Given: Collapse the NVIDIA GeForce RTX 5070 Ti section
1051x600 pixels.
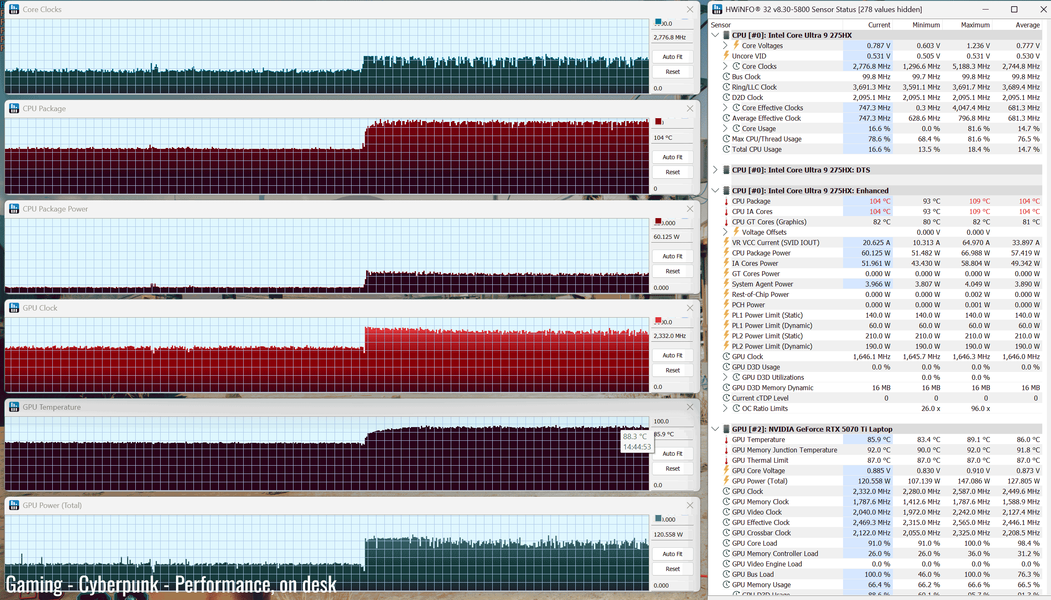Looking at the screenshot, I should (x=715, y=429).
